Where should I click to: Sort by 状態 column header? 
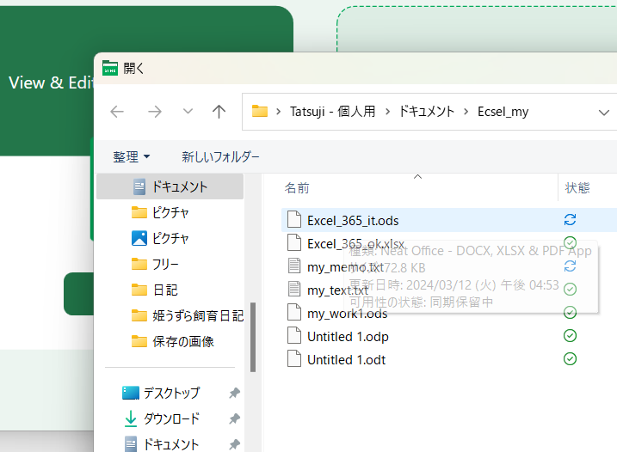click(x=577, y=187)
